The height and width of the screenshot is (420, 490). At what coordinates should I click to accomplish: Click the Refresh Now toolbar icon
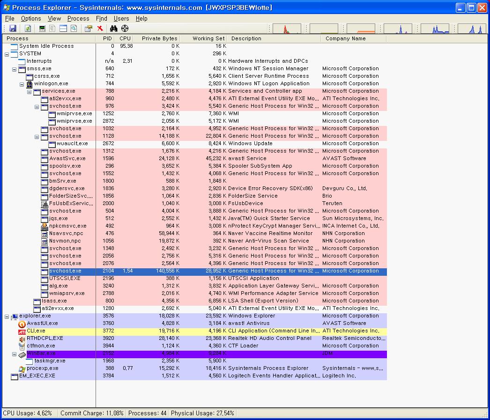pyautogui.click(x=28, y=29)
